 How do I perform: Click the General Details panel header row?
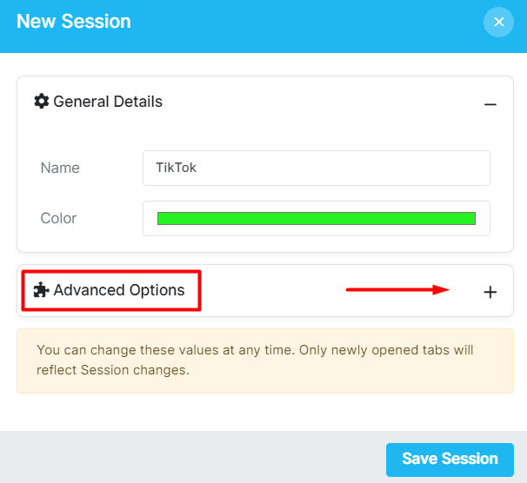(x=265, y=102)
